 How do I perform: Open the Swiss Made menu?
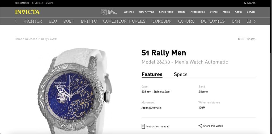166,12
